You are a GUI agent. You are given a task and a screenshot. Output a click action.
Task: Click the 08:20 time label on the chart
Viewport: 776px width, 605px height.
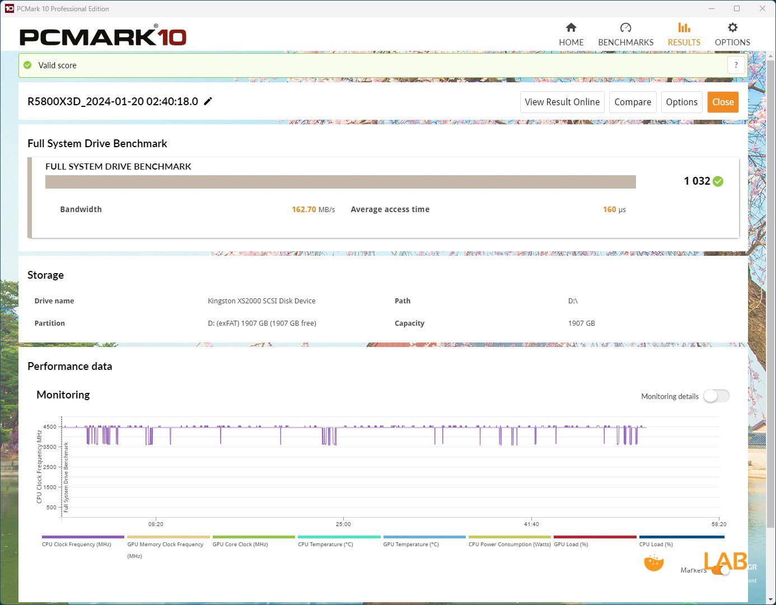click(156, 524)
